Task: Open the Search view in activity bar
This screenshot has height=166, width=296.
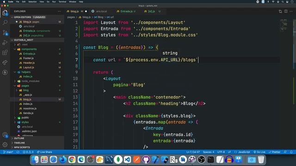Action: click(5, 23)
